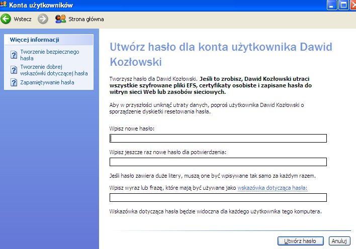This screenshot has width=356, height=249.
Task: Click help icon beside Tworzenie bezpiecznego hasła
Action: pos(14,55)
